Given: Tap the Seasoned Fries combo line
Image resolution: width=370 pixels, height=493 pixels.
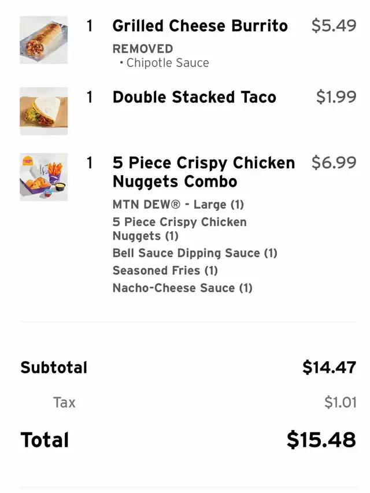Looking at the screenshot, I should (x=165, y=270).
